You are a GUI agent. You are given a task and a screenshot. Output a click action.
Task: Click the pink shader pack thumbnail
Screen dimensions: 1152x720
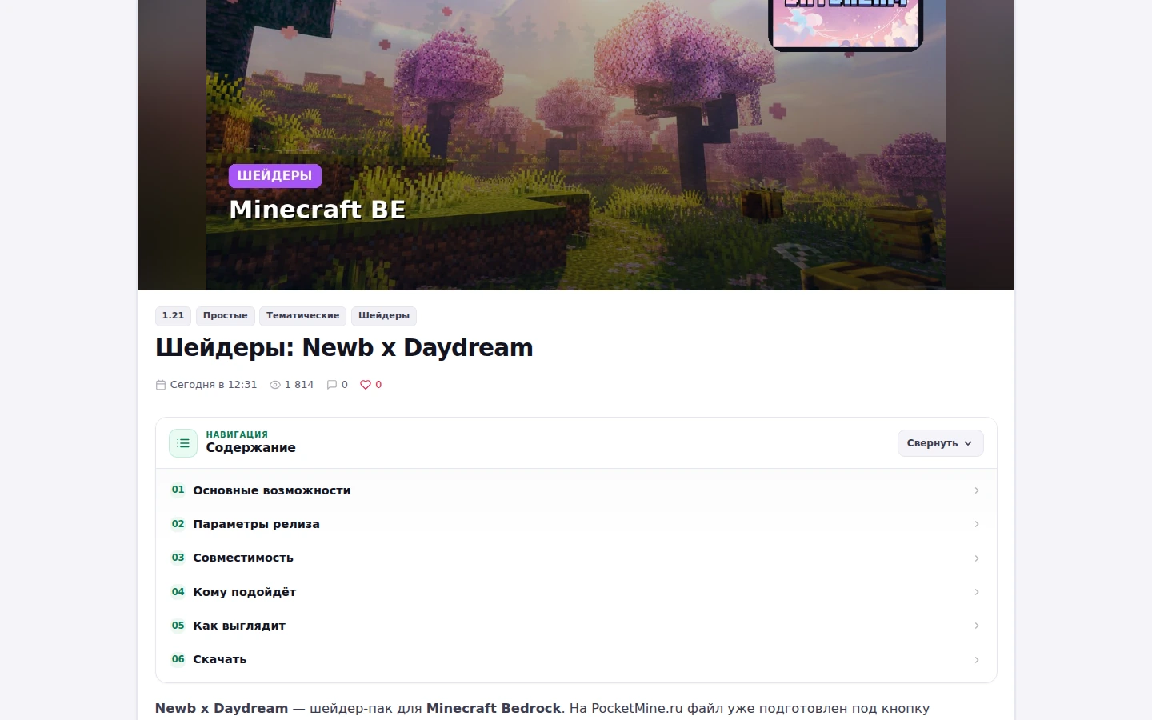(846, 24)
